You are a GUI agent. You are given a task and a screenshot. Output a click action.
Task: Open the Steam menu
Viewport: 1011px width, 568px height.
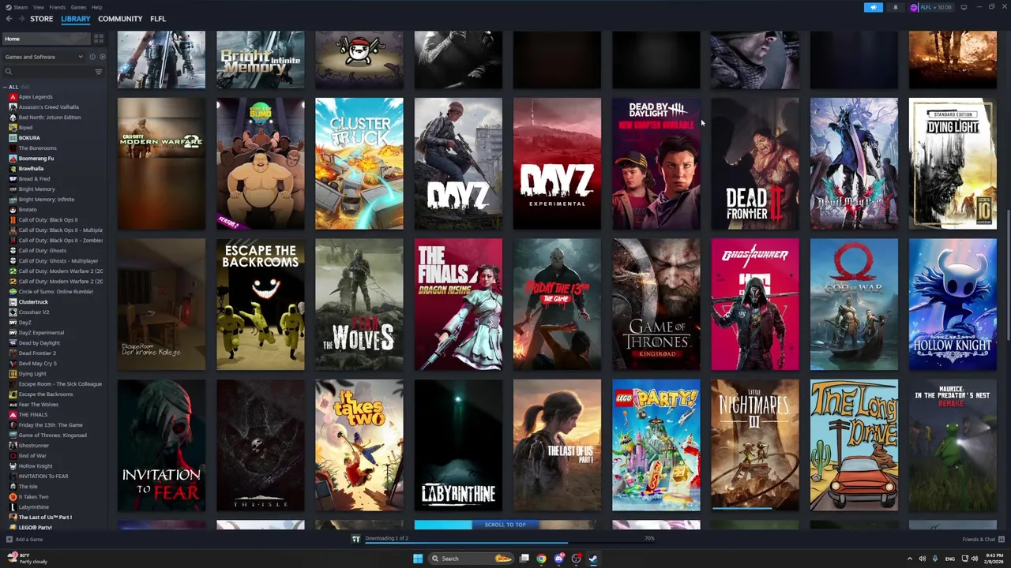20,7
